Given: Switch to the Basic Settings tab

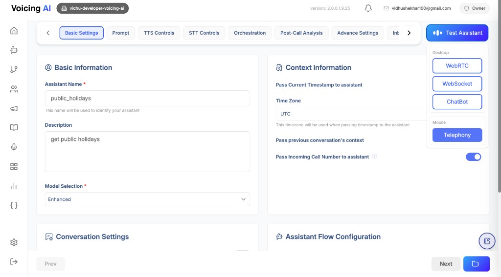Looking at the screenshot, I should click(x=82, y=33).
